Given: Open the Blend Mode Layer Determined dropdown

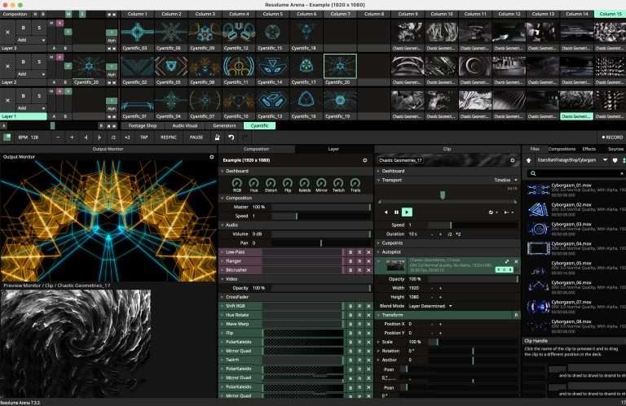Looking at the screenshot, I should (x=430, y=306).
